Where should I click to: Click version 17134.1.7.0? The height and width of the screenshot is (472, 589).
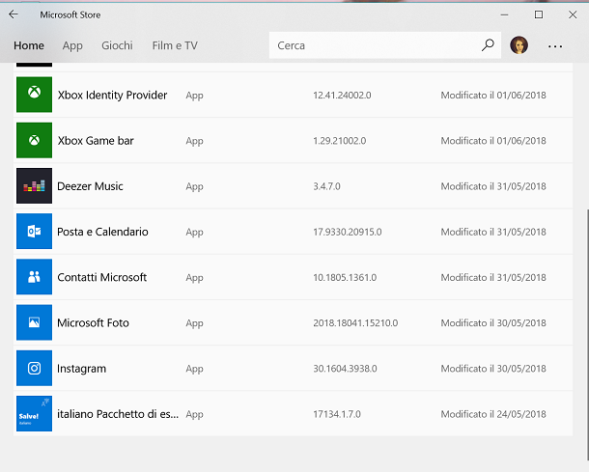(x=337, y=414)
